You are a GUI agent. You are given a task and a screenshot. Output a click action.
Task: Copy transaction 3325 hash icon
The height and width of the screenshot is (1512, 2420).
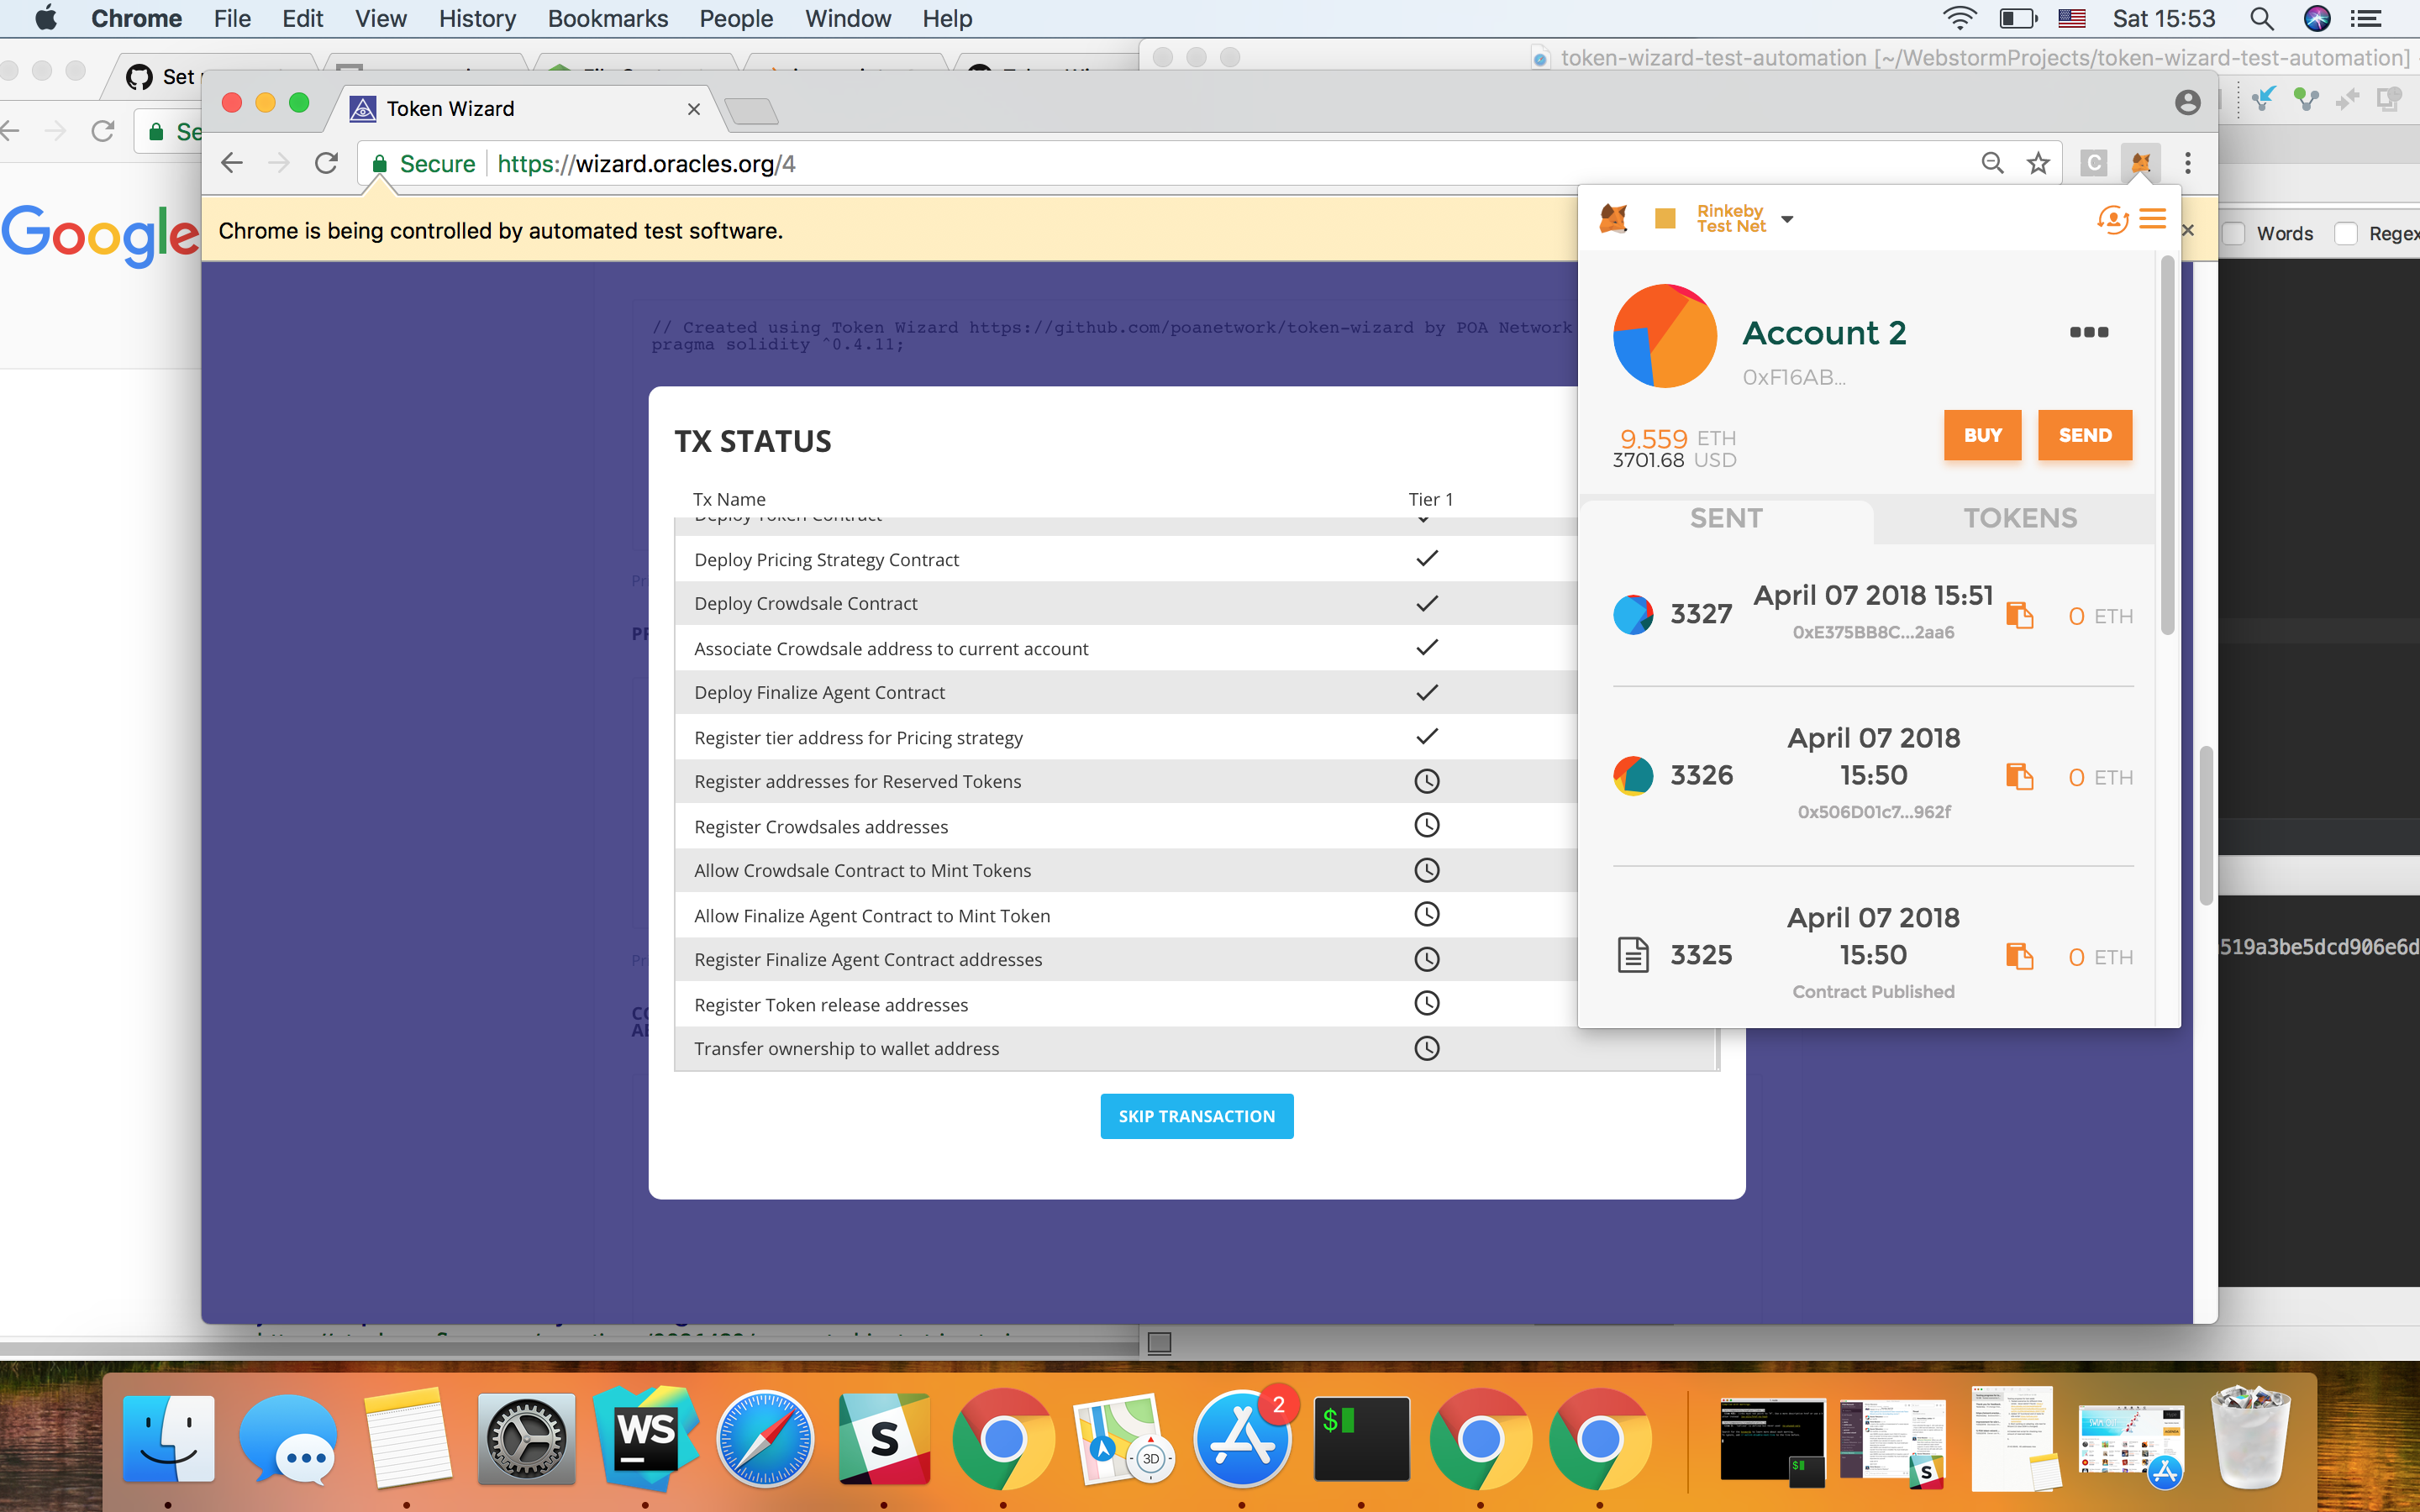tap(2019, 957)
